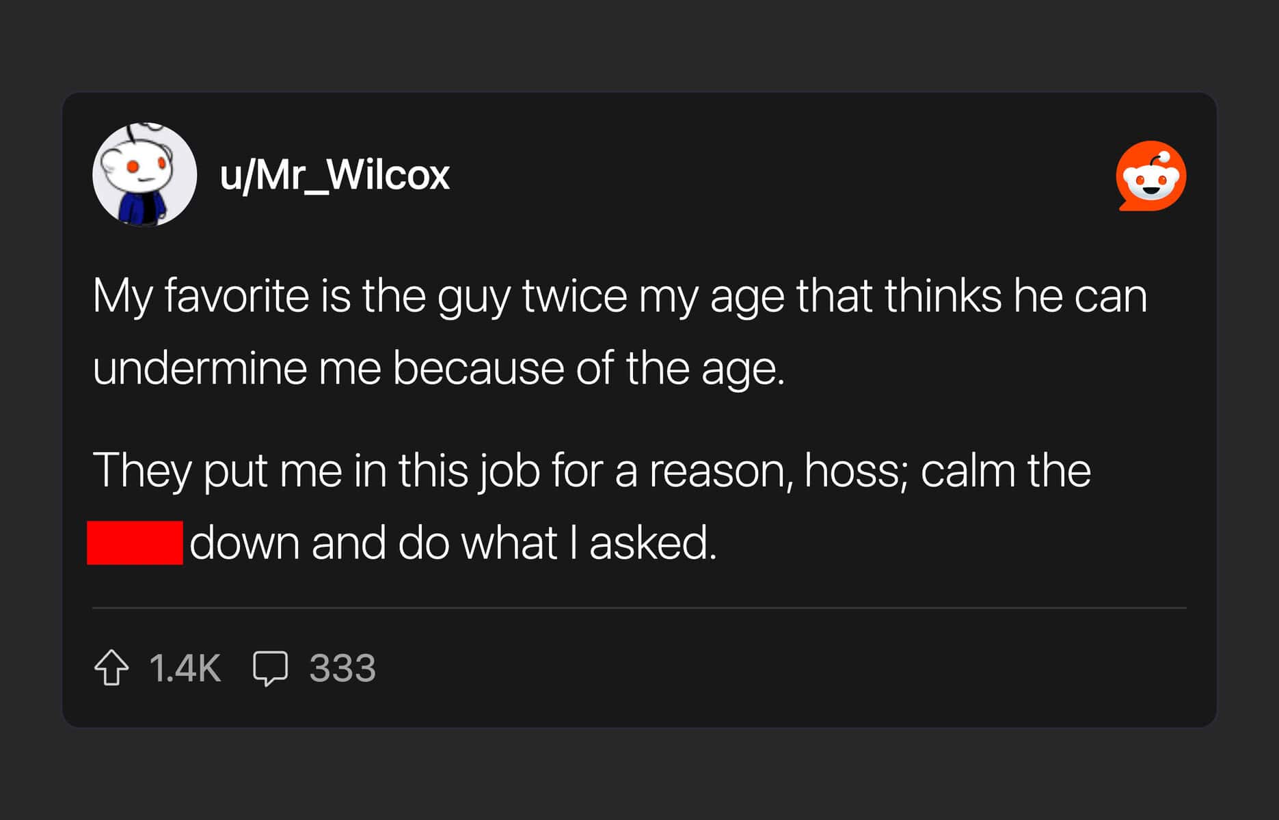
Task: Click the word "thinks" in the first line
Action: [x=943, y=296]
